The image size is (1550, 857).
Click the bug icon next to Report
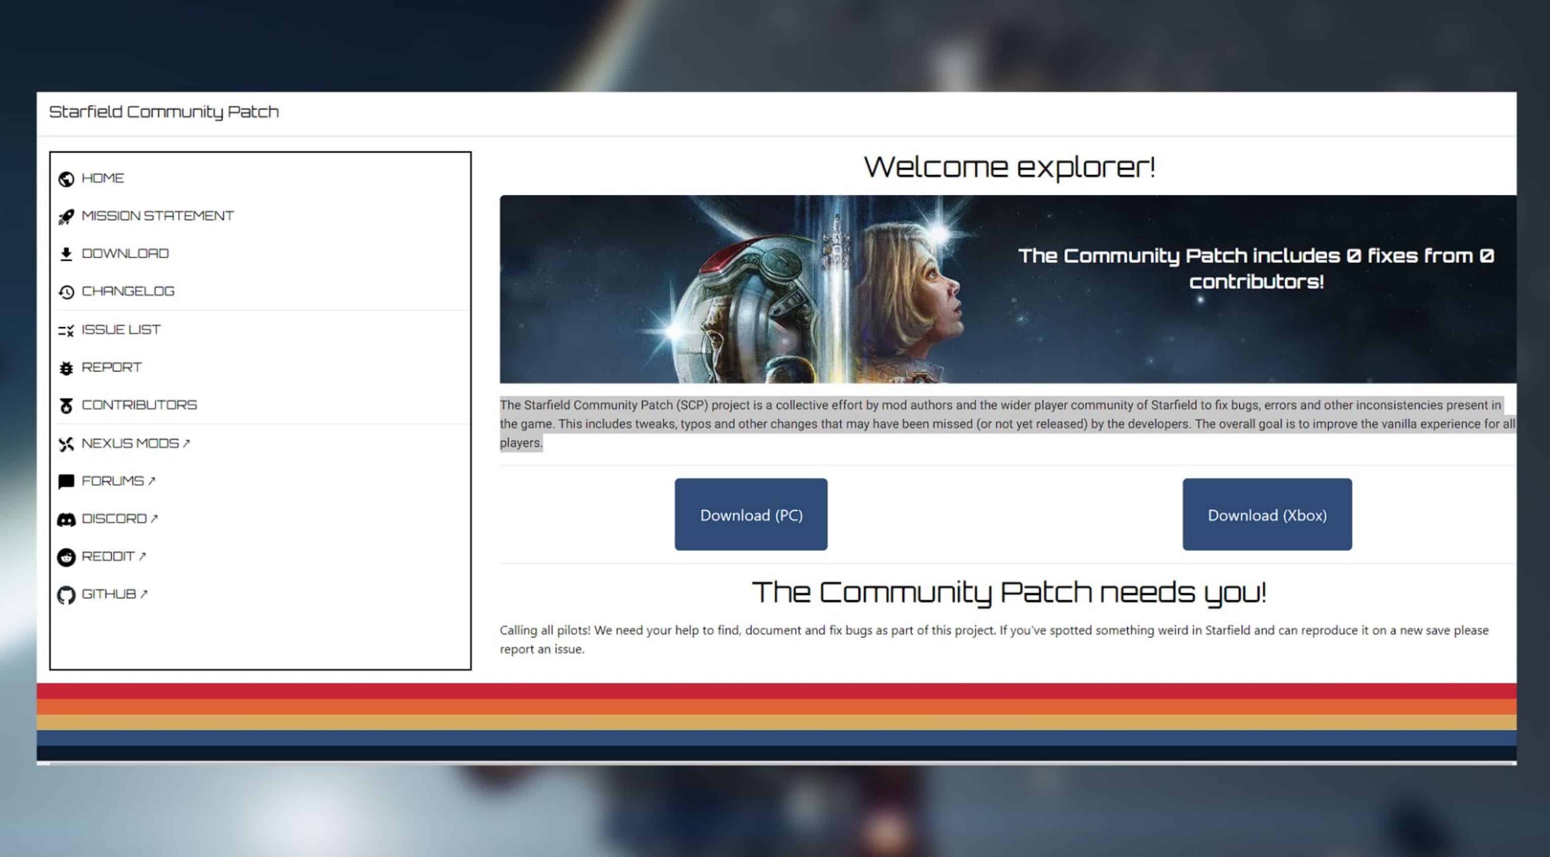(x=66, y=368)
